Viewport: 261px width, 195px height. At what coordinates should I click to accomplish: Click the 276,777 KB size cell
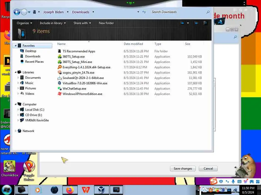click(194, 89)
